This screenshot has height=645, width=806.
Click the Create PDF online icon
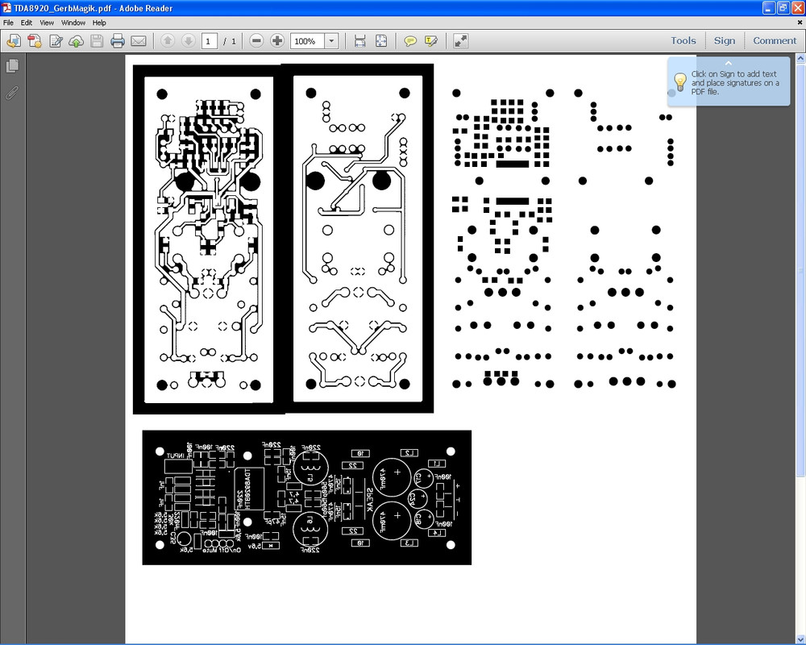point(14,40)
